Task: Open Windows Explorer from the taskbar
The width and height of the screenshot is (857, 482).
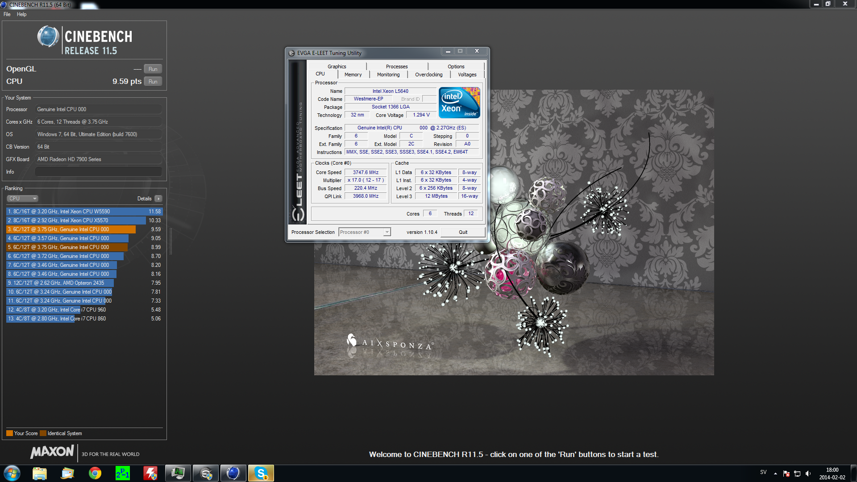Action: (x=40, y=473)
